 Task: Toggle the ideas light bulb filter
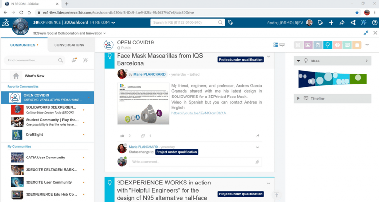327,45
